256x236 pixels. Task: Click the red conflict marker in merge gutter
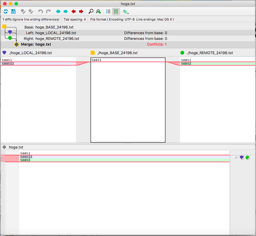pyautogui.click(x=10, y=158)
